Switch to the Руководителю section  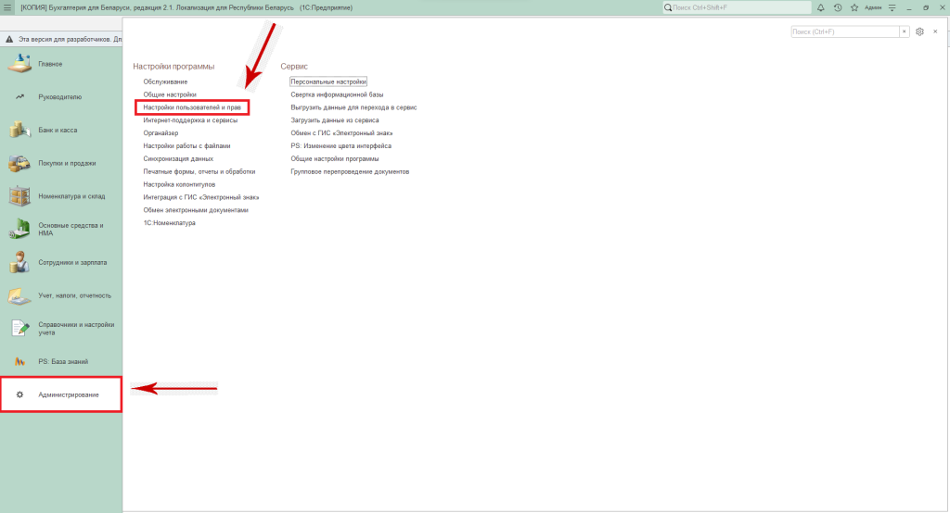pos(59,96)
